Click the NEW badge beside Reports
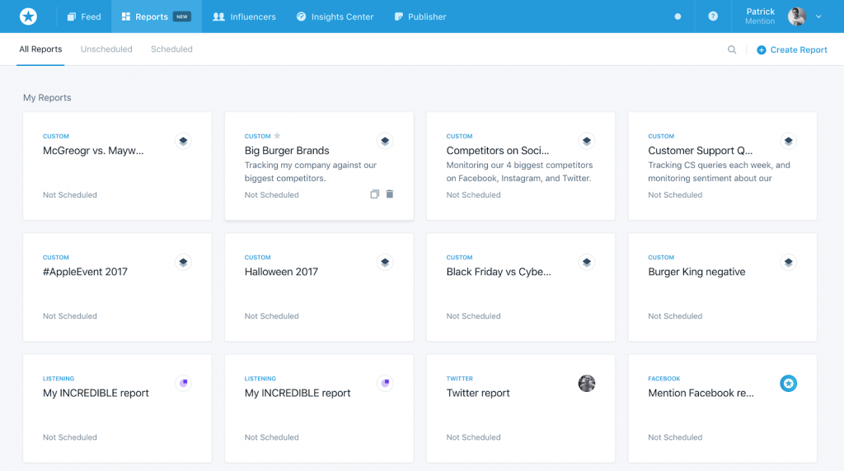The height and width of the screenshot is (471, 844). [x=182, y=16]
